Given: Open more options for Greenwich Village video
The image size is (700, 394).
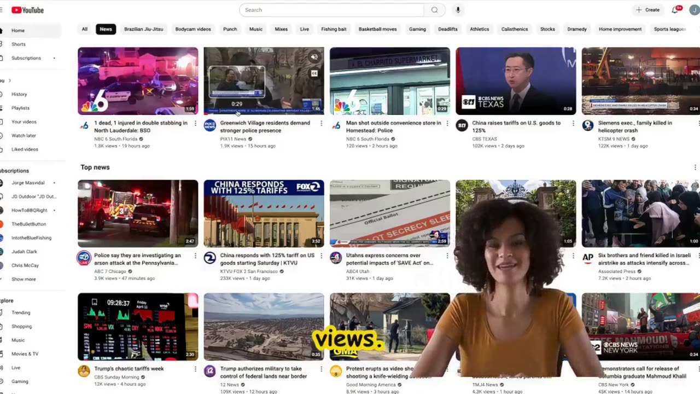Looking at the screenshot, I should (321, 124).
